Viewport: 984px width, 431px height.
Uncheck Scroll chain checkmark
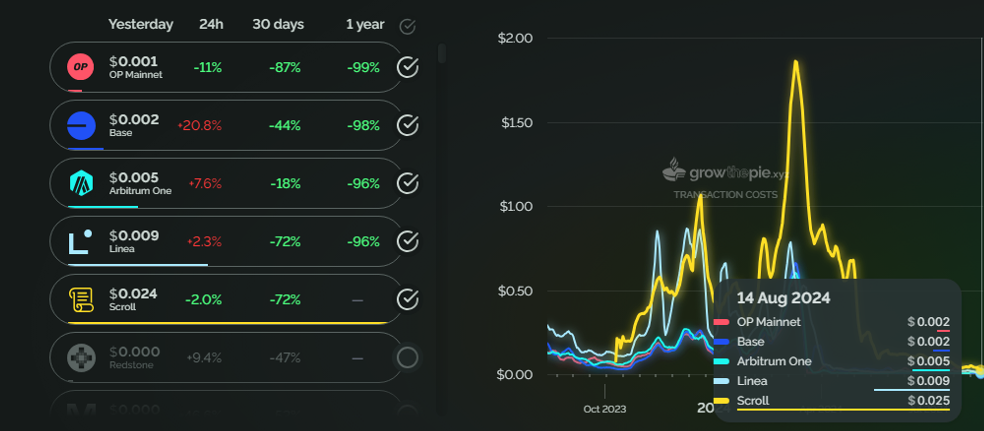408,300
